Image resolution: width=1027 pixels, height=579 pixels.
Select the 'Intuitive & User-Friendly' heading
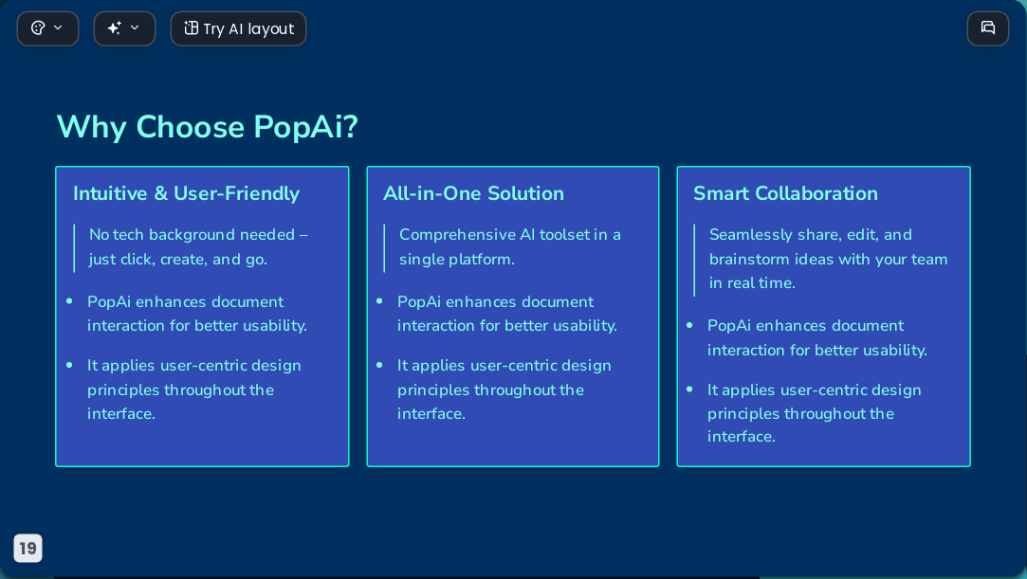click(x=186, y=193)
